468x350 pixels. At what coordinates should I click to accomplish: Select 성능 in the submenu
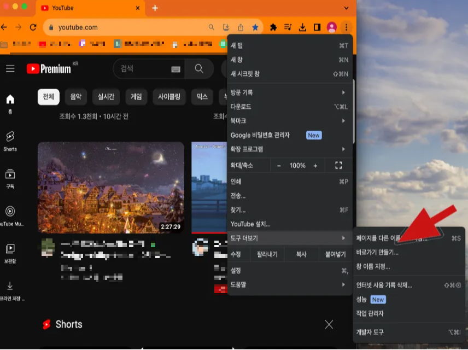(x=409, y=299)
